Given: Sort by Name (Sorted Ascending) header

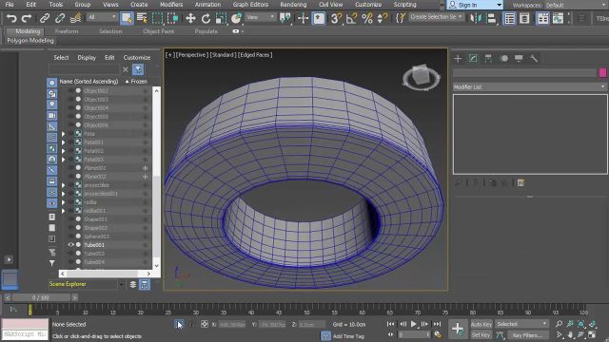Looking at the screenshot, I should 88,82.
